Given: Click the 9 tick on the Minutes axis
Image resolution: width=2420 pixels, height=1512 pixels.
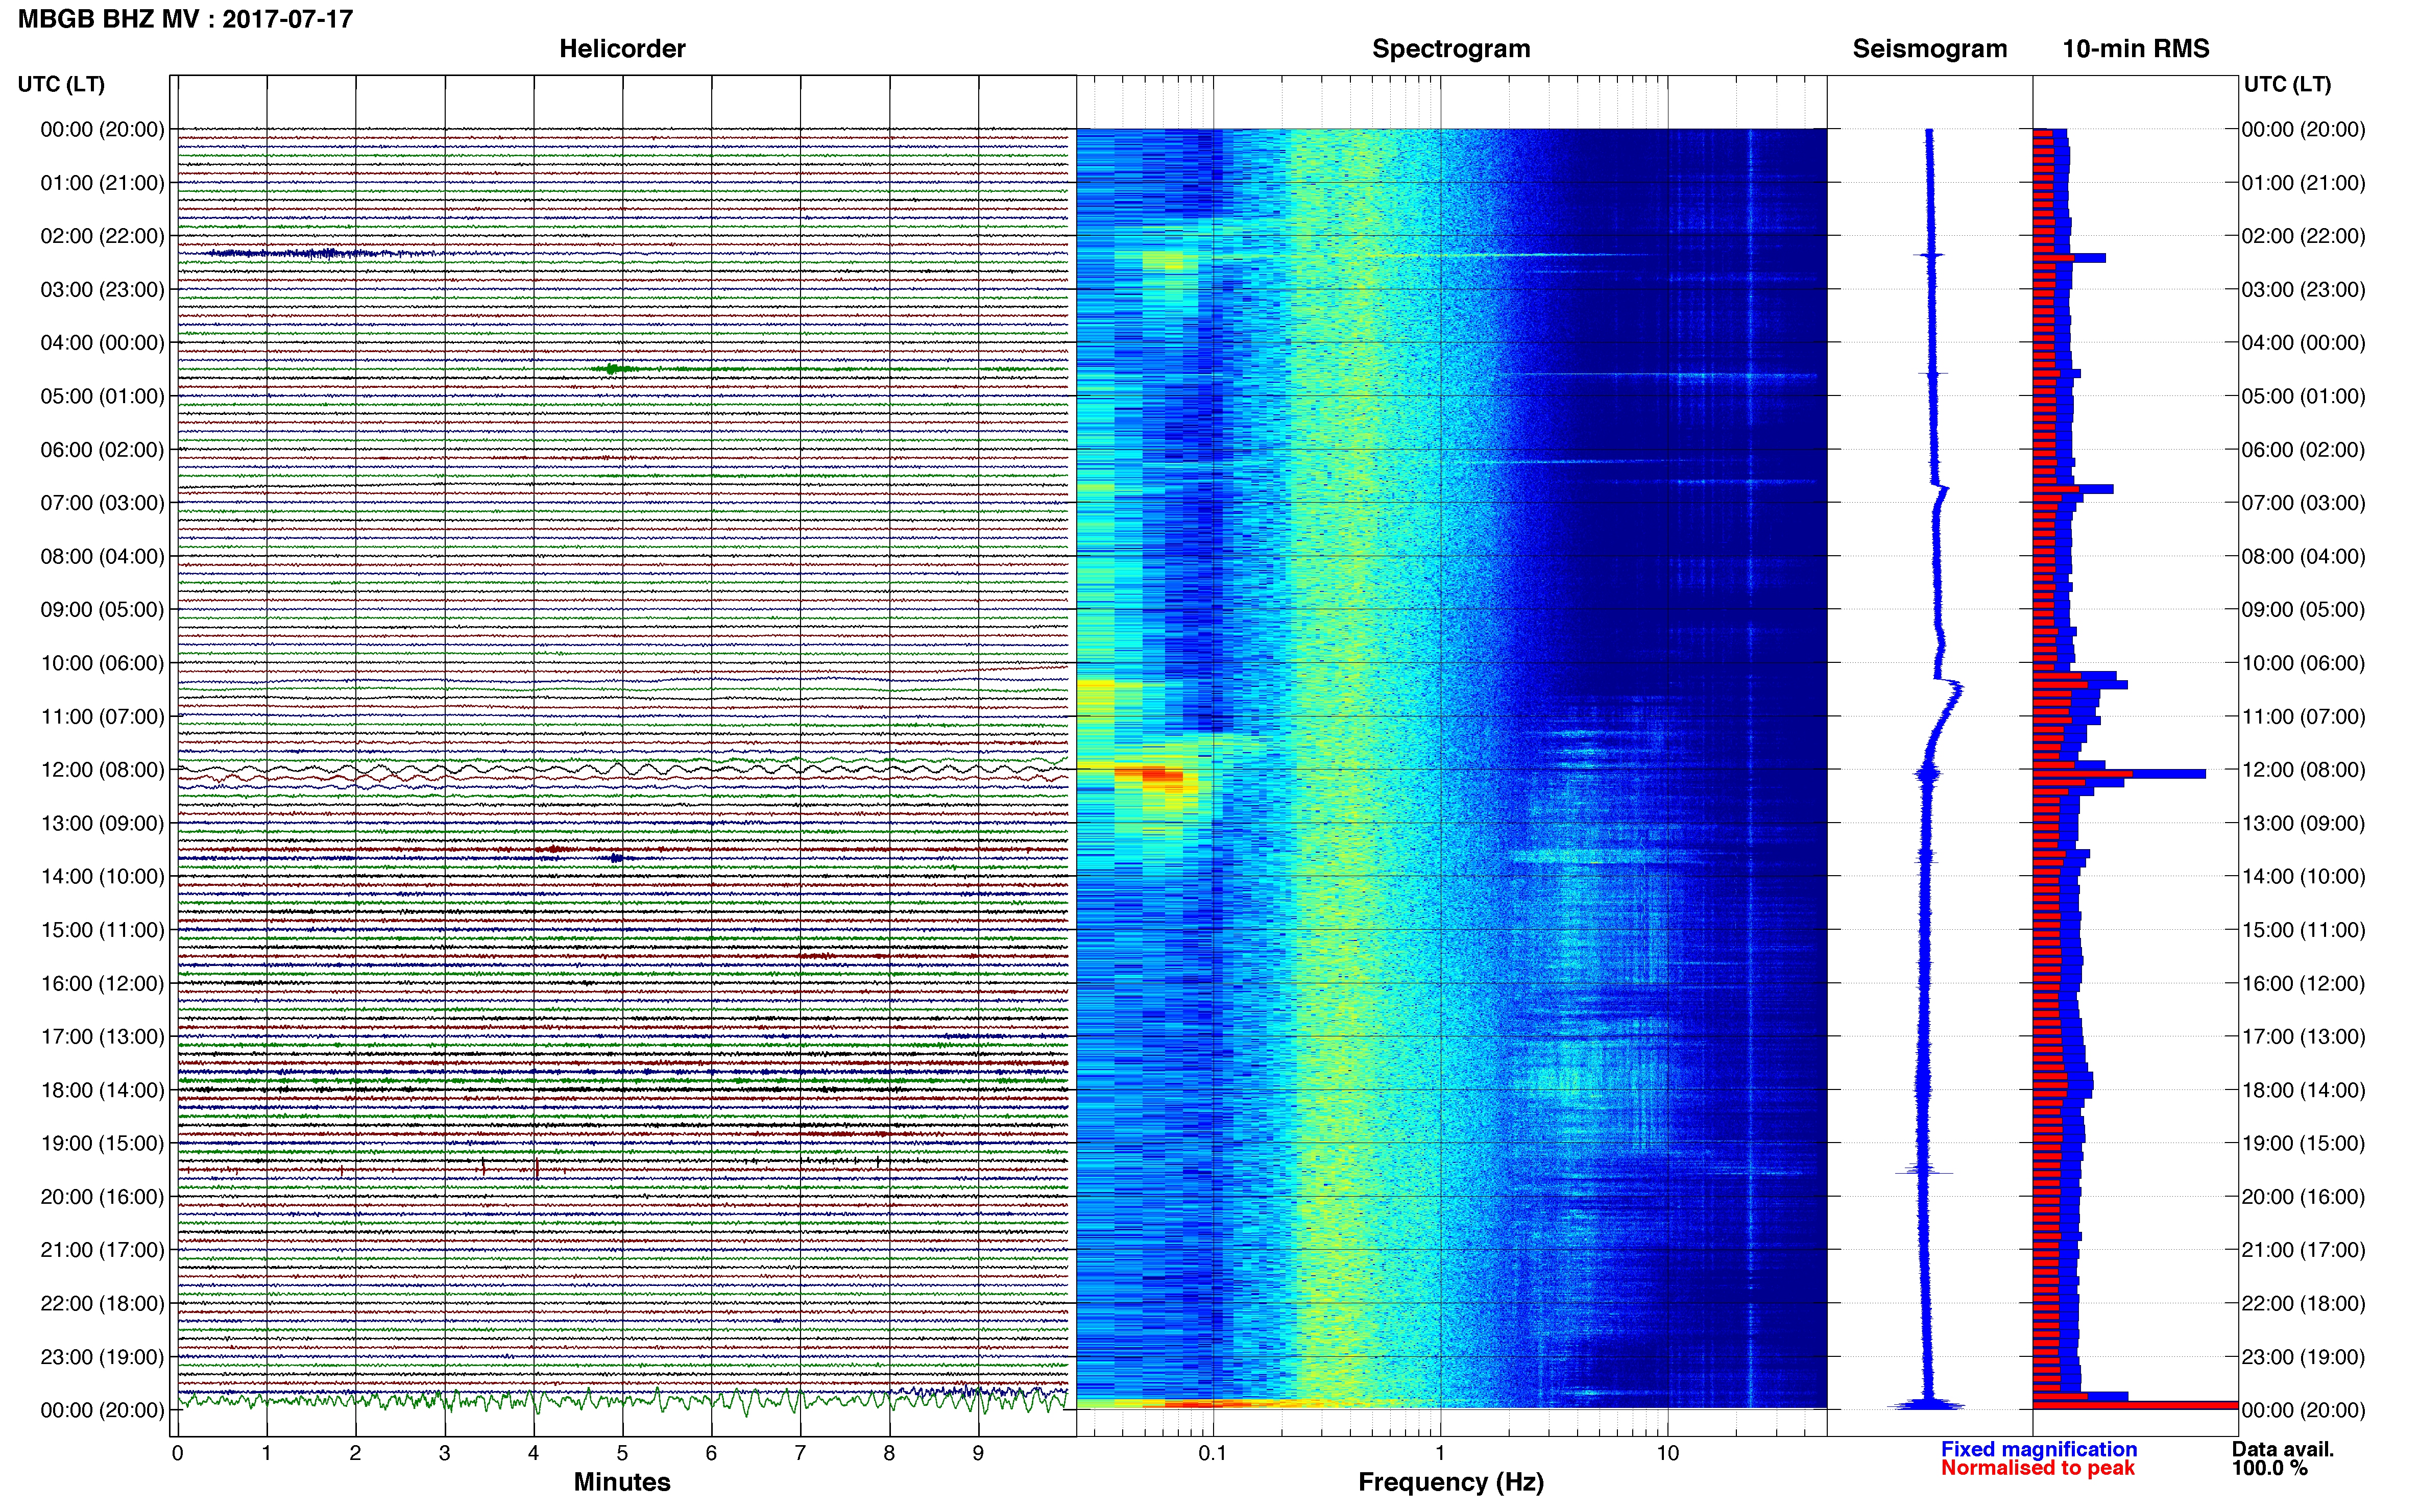Looking at the screenshot, I should coord(978,1453).
